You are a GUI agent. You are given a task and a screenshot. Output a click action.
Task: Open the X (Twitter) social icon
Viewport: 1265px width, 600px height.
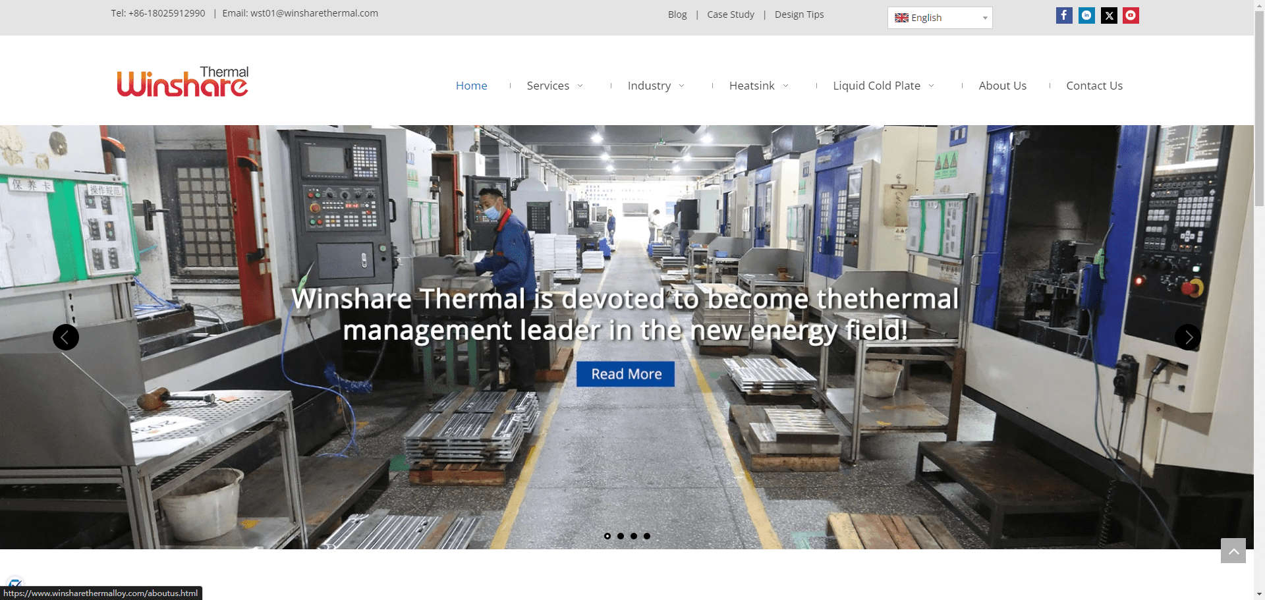pyautogui.click(x=1109, y=15)
